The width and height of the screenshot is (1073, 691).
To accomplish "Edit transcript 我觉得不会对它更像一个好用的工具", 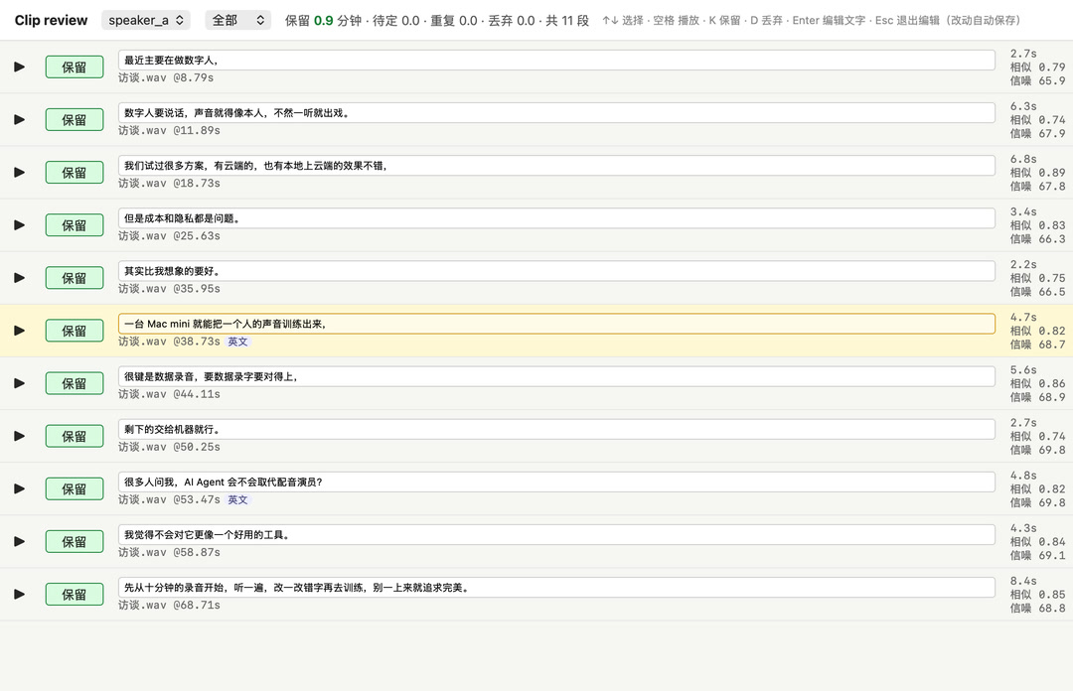I will pos(556,534).
